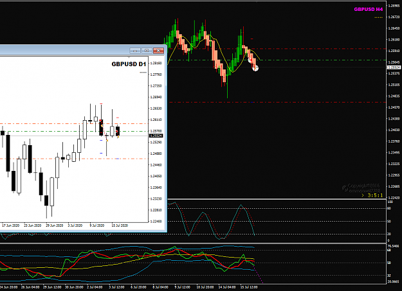
Task: Click price level 1.24300 on H4 scale
Action: point(394,119)
